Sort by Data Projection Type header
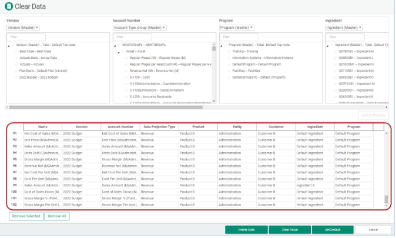 159,127
